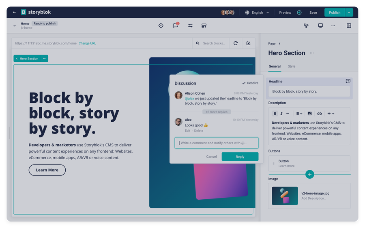Open the visual editor diamond icon

pyautogui.click(x=161, y=25)
